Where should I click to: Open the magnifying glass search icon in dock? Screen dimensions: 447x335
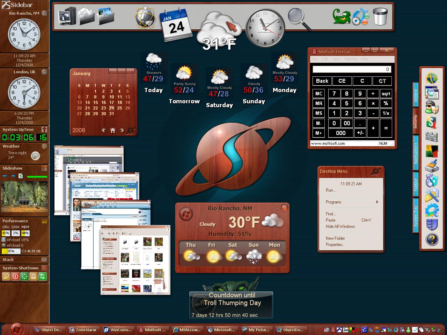299,19
